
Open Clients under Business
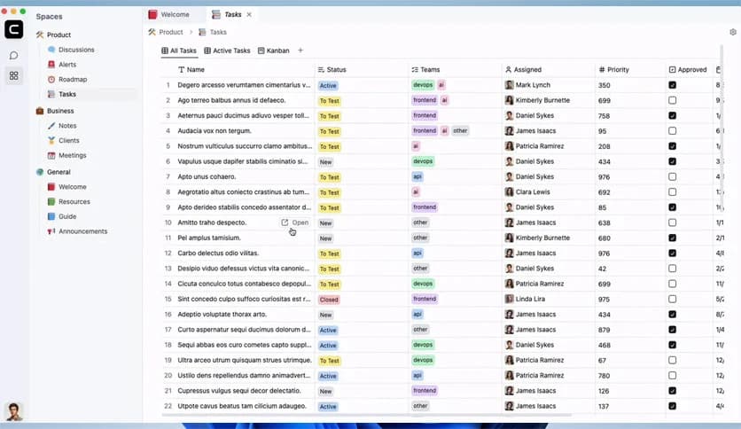coord(68,140)
